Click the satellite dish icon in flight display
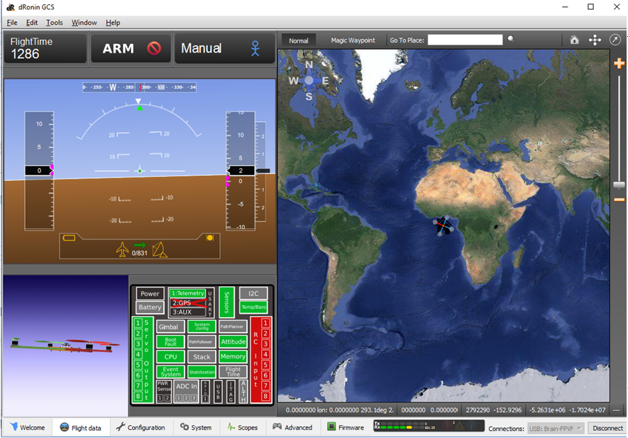Image resolution: width=628 pixels, height=438 pixels. coord(160,250)
